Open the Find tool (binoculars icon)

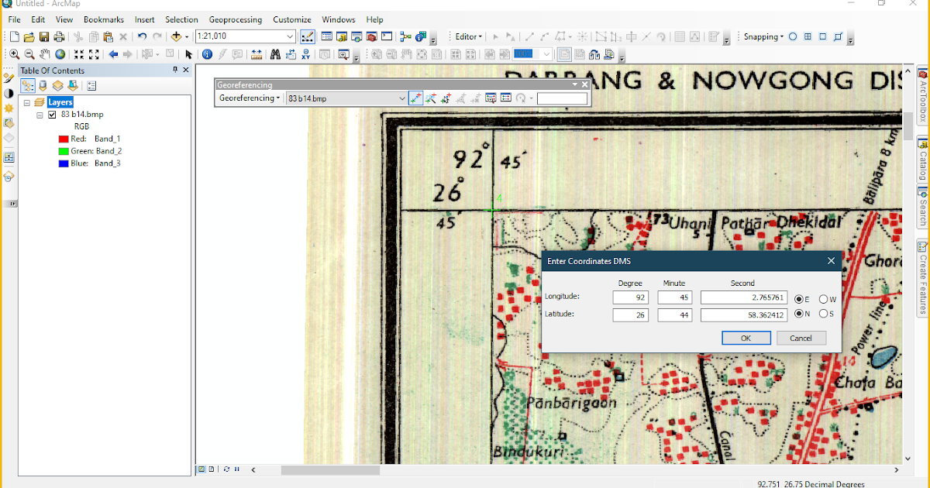pyautogui.click(x=274, y=54)
